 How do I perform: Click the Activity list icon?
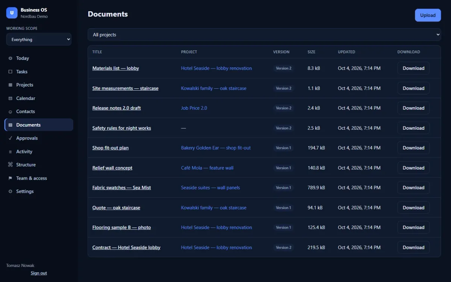(x=10, y=152)
